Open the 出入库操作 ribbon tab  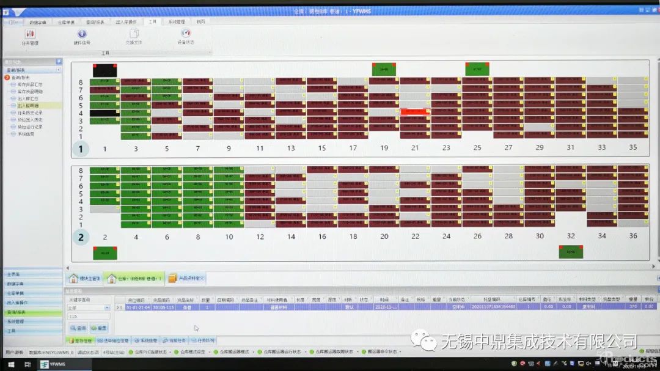[x=126, y=21]
